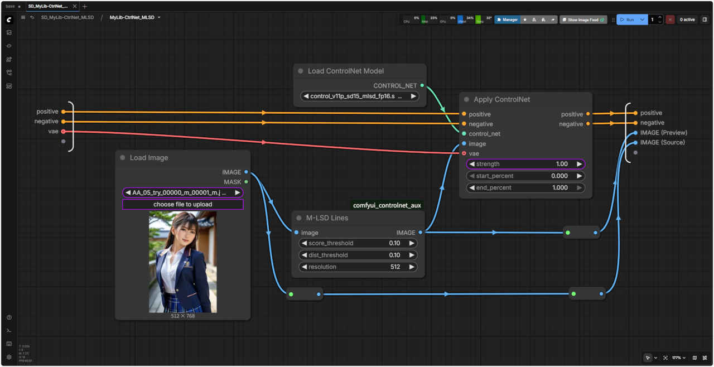Expand the Run button dropdown arrow

coord(643,20)
